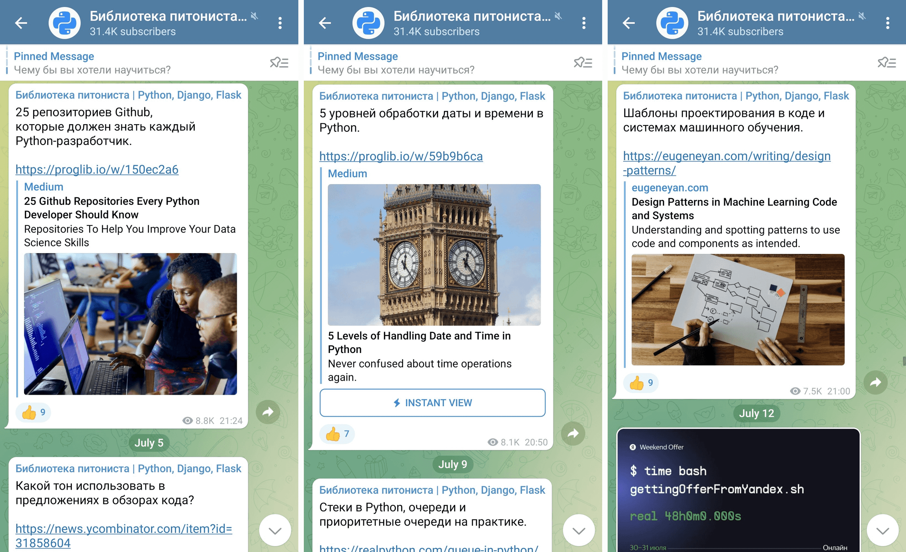
Task: Open eugeneyan.com design-patterns link
Action: (727, 163)
